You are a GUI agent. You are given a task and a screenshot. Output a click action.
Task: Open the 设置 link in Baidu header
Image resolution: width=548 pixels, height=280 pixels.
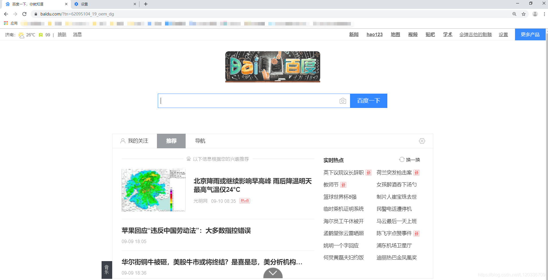click(503, 34)
